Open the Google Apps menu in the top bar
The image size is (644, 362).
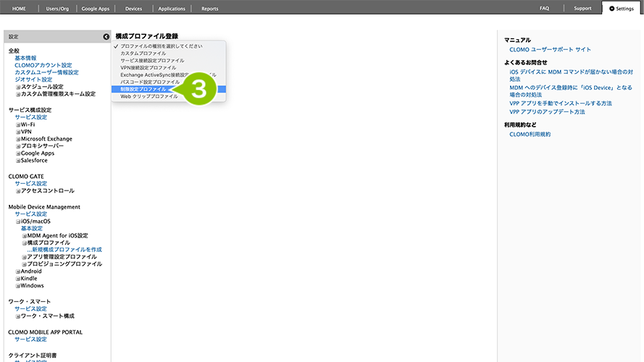(96, 8)
